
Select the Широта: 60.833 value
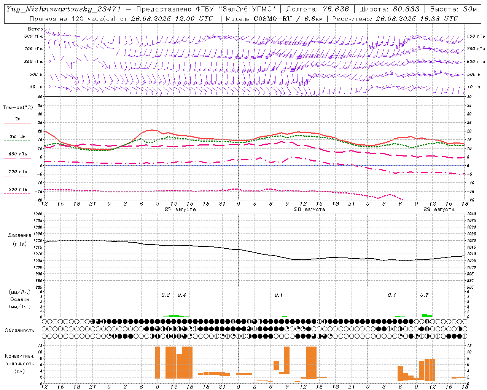(390, 9)
